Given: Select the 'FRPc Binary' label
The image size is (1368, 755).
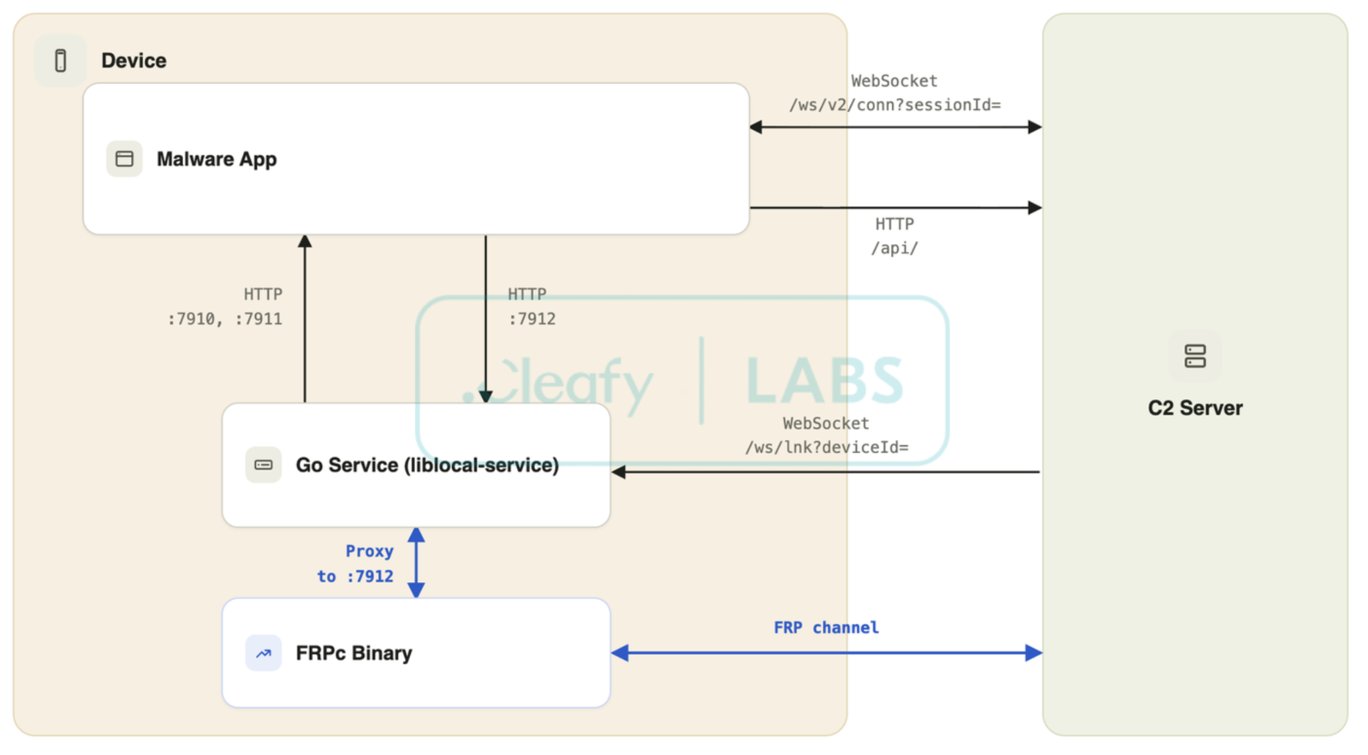Looking at the screenshot, I should (x=354, y=653).
